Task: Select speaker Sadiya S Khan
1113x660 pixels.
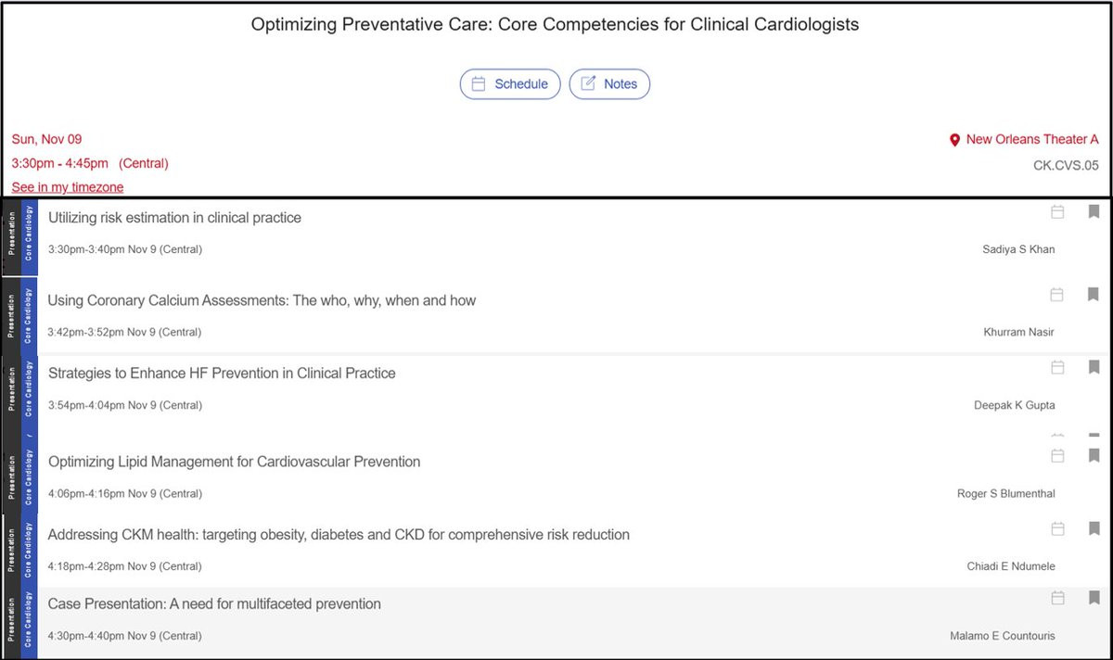Action: [x=1018, y=249]
